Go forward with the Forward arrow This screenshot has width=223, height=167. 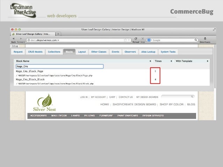[21, 39]
